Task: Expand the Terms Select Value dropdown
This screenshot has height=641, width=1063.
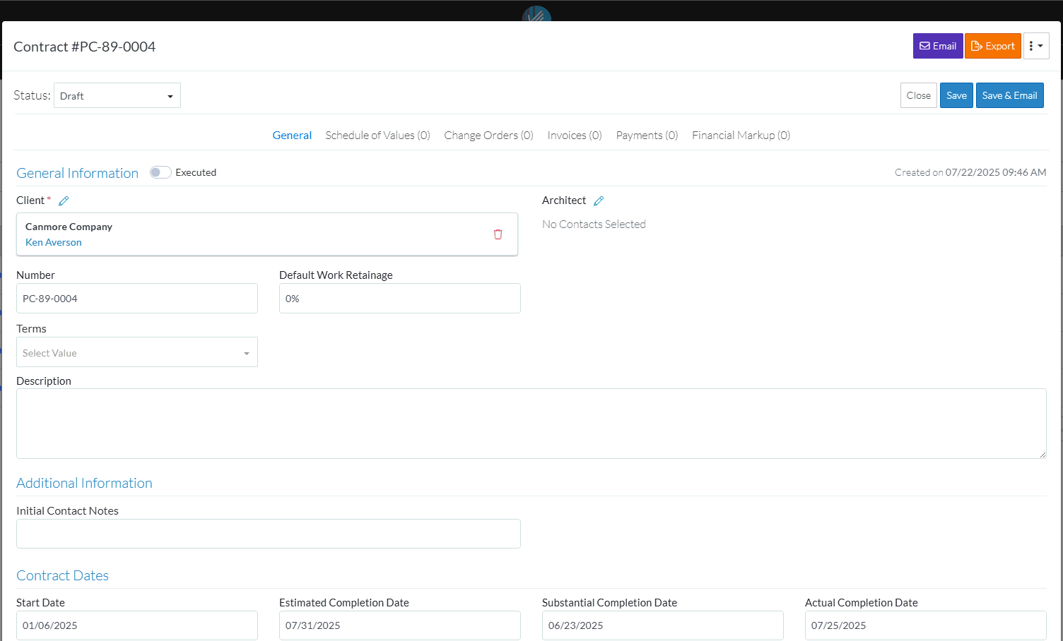Action: pos(137,352)
